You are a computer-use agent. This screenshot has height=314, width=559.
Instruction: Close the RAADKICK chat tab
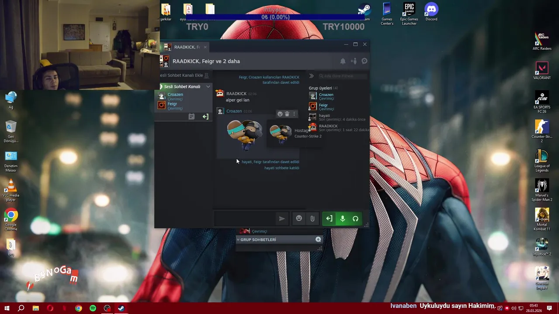tap(205, 47)
